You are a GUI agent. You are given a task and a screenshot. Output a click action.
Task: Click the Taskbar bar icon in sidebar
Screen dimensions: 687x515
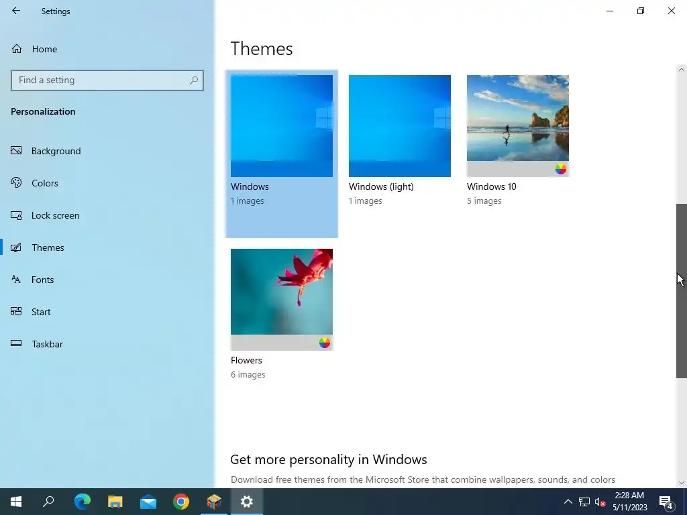16,343
